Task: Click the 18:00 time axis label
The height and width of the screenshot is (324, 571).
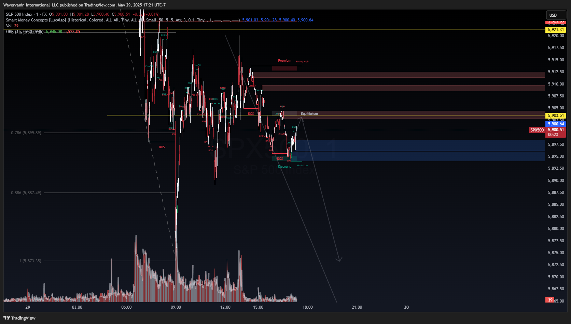Action: pos(308,307)
